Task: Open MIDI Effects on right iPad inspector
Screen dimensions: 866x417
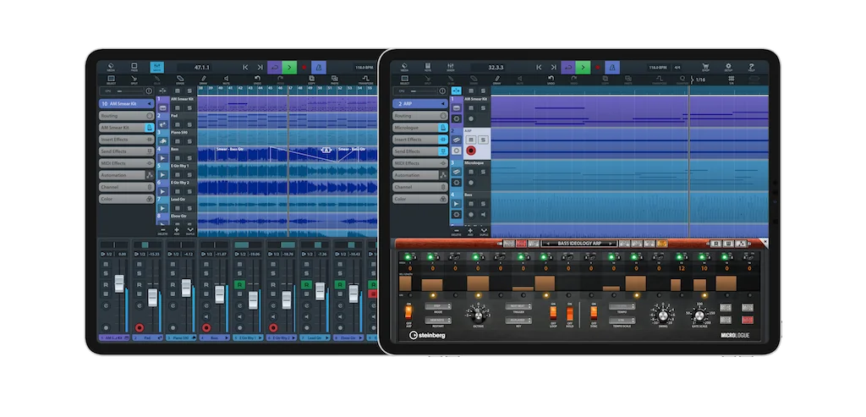Action: (x=420, y=163)
